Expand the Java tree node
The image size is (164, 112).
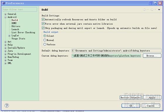tap(5, 51)
